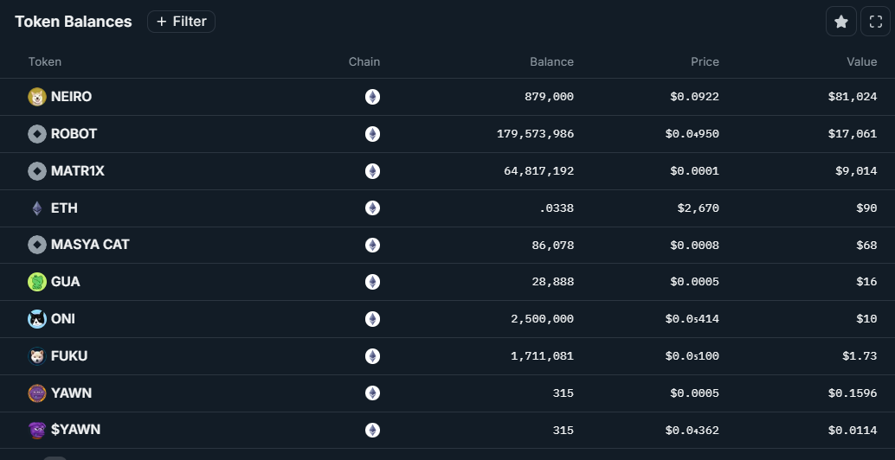Click the FUKU token icon

36,356
